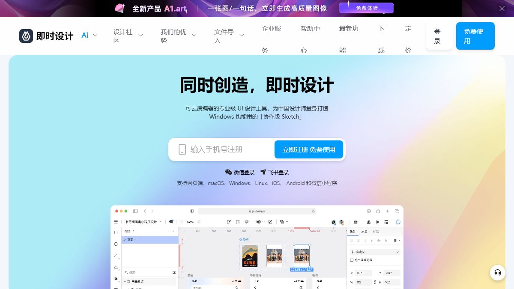
Task: Click the 同时创造，即时设计 headline
Action: [x=257, y=85]
